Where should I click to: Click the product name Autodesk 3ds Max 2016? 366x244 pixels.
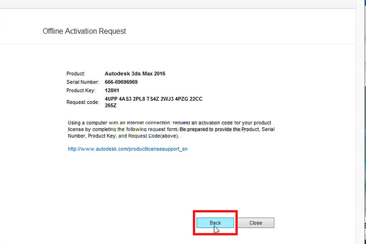click(135, 74)
